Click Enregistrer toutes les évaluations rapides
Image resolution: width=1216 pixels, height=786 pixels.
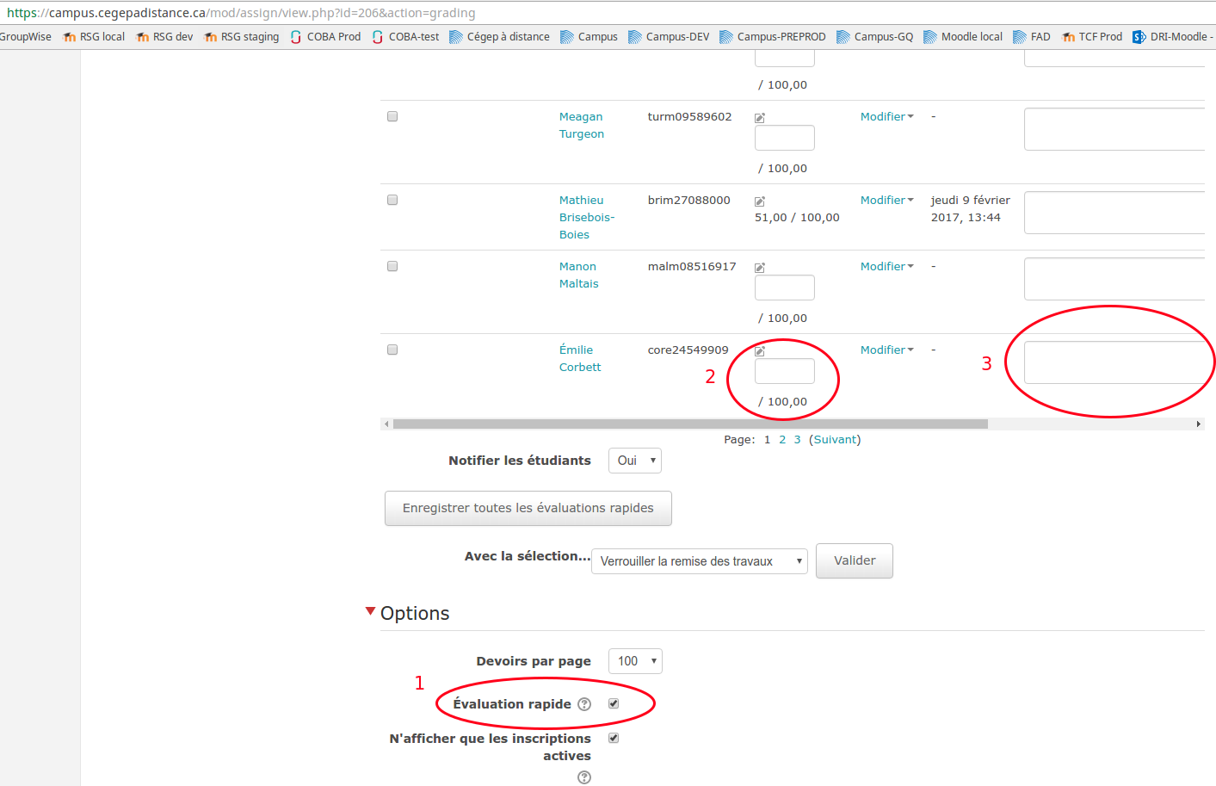click(528, 508)
